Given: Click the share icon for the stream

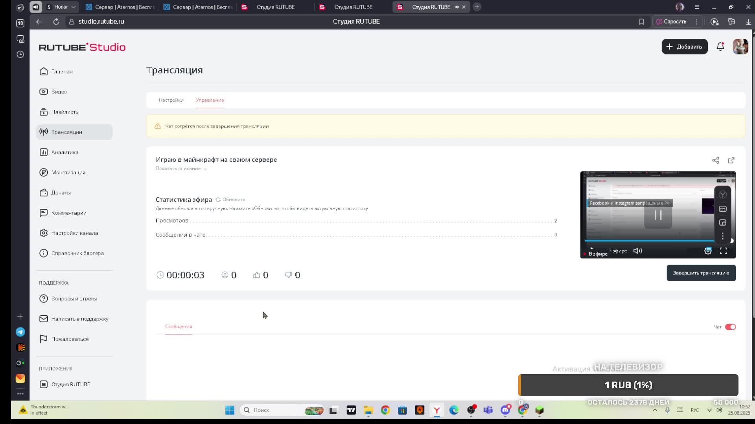Looking at the screenshot, I should [716, 160].
